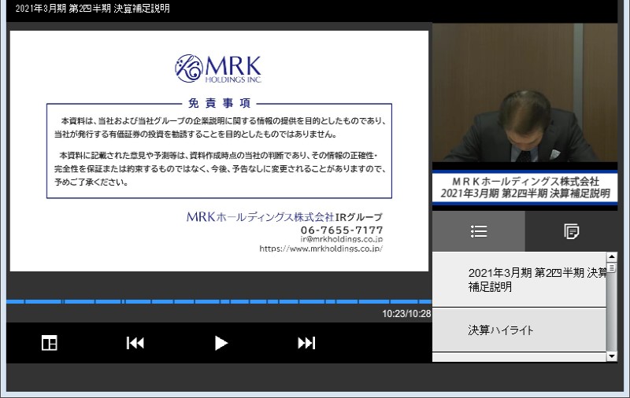This screenshot has width=630, height=398.
Task: Click the ir@mrkholdings.co.jp email text
Action: pyautogui.click(x=342, y=239)
